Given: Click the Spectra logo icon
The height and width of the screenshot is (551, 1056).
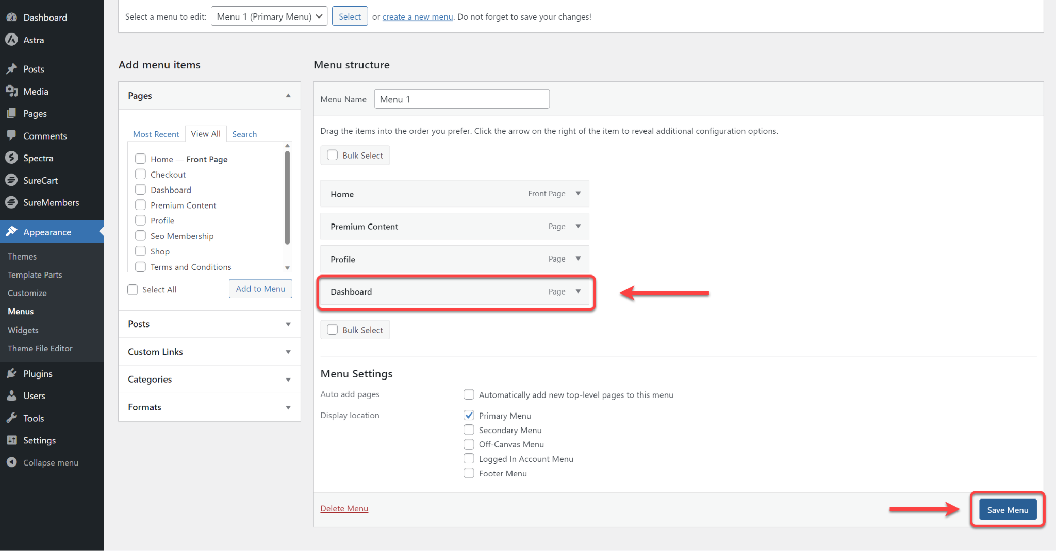Looking at the screenshot, I should click(12, 158).
